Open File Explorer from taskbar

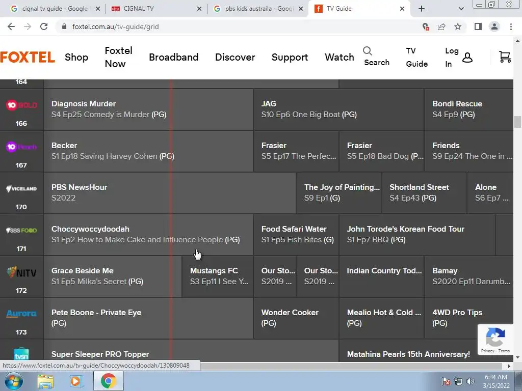[45, 381]
